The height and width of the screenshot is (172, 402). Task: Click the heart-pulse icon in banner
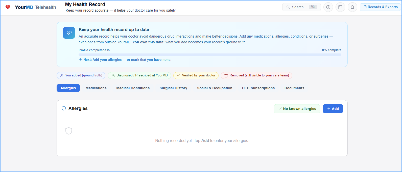click(x=69, y=33)
